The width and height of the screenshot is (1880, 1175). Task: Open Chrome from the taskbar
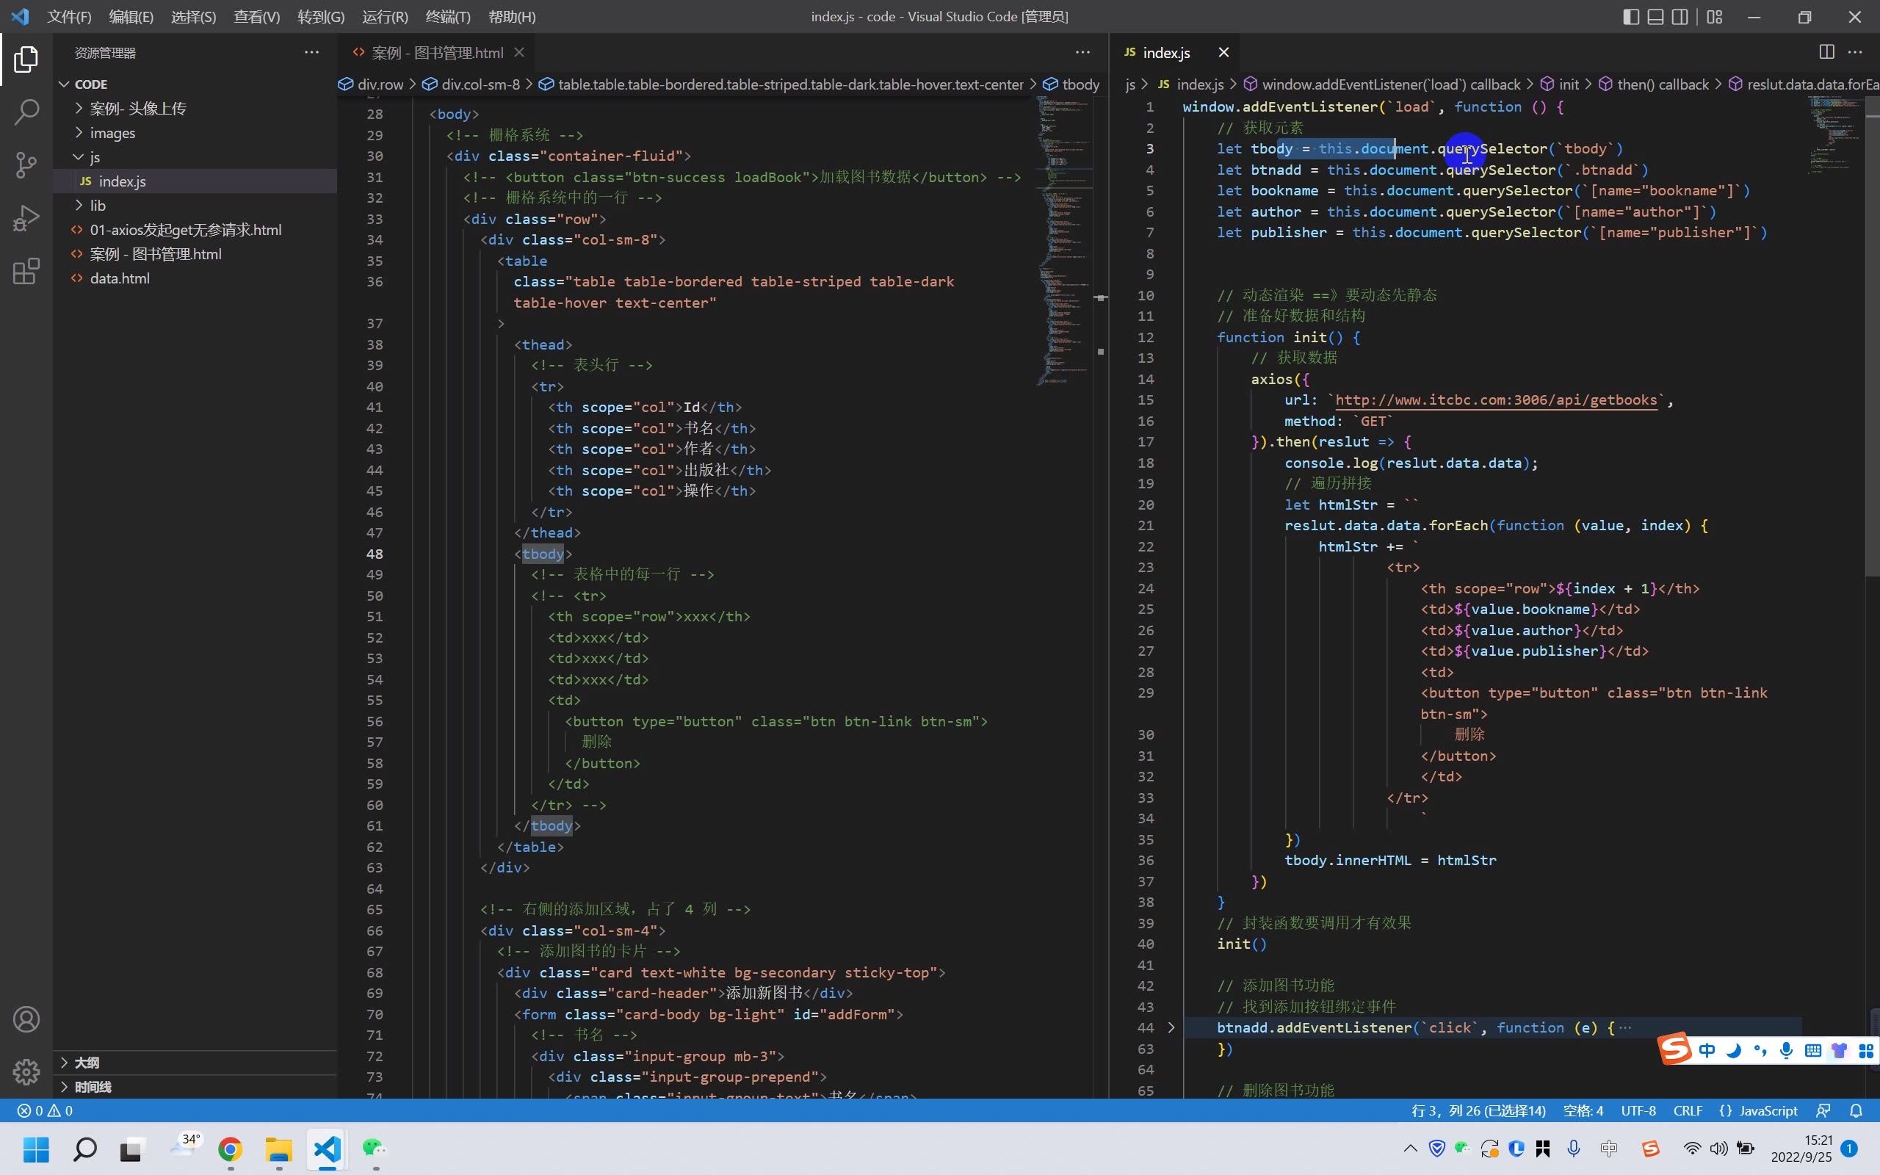(x=231, y=1149)
